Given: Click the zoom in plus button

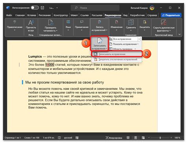Looking at the screenshot, I should pyautogui.click(x=171, y=138).
